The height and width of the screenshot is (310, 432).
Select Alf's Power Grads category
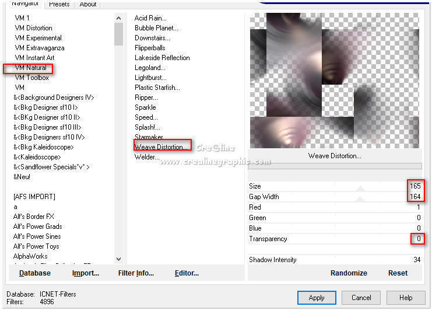pyautogui.click(x=37, y=227)
